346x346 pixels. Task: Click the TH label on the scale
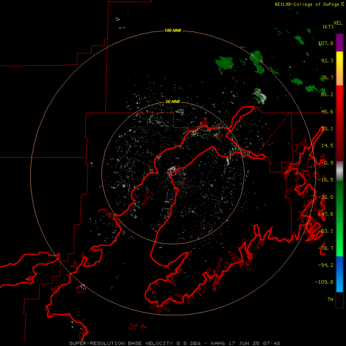pyautogui.click(x=330, y=299)
